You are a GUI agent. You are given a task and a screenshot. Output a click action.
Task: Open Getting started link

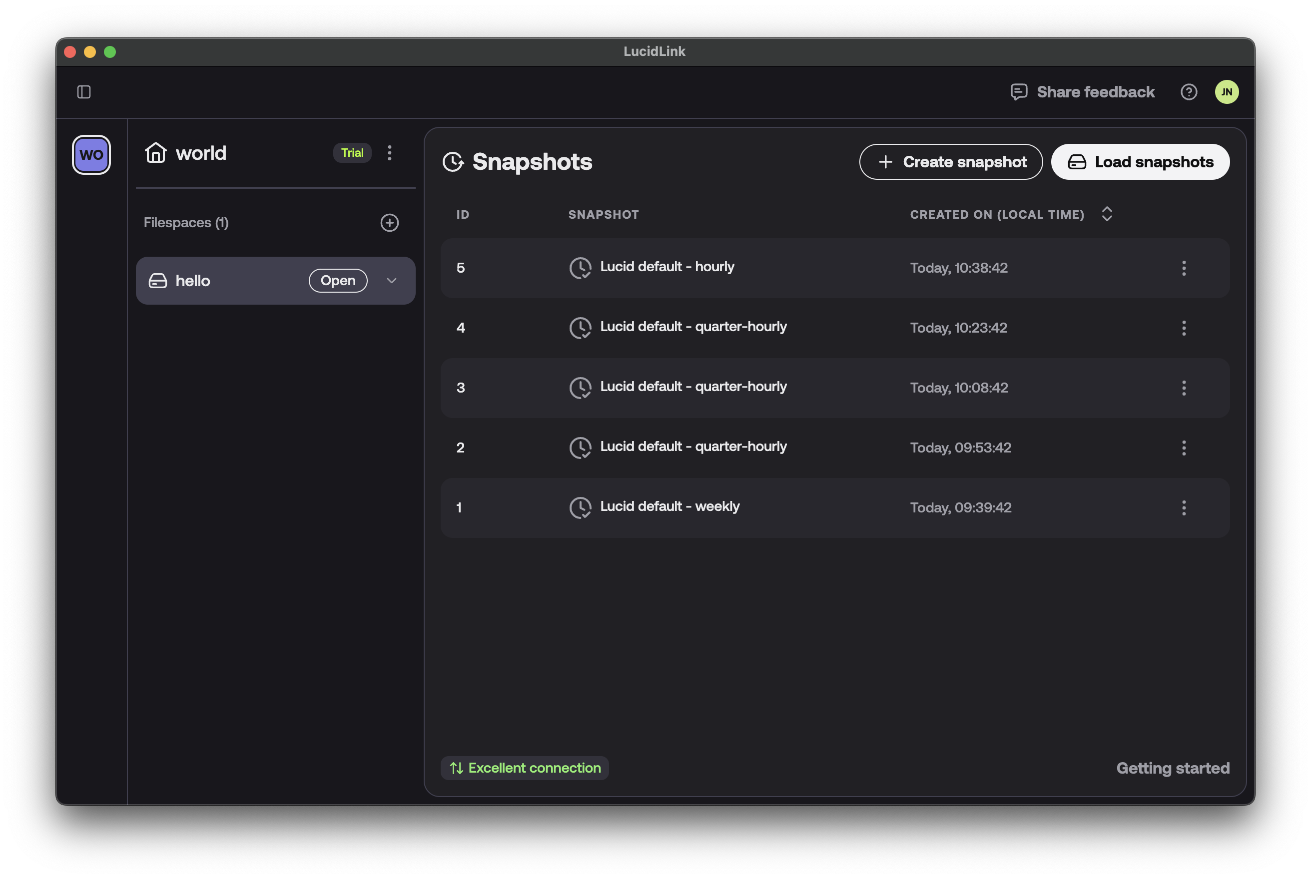1173,768
